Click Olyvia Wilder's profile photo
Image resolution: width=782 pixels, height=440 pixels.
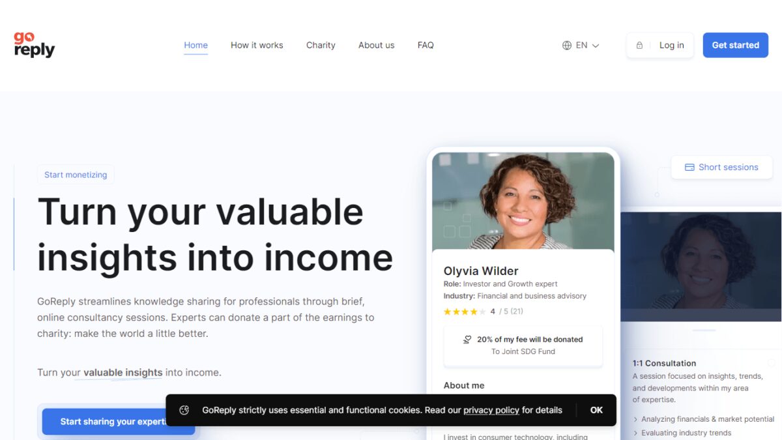point(523,201)
